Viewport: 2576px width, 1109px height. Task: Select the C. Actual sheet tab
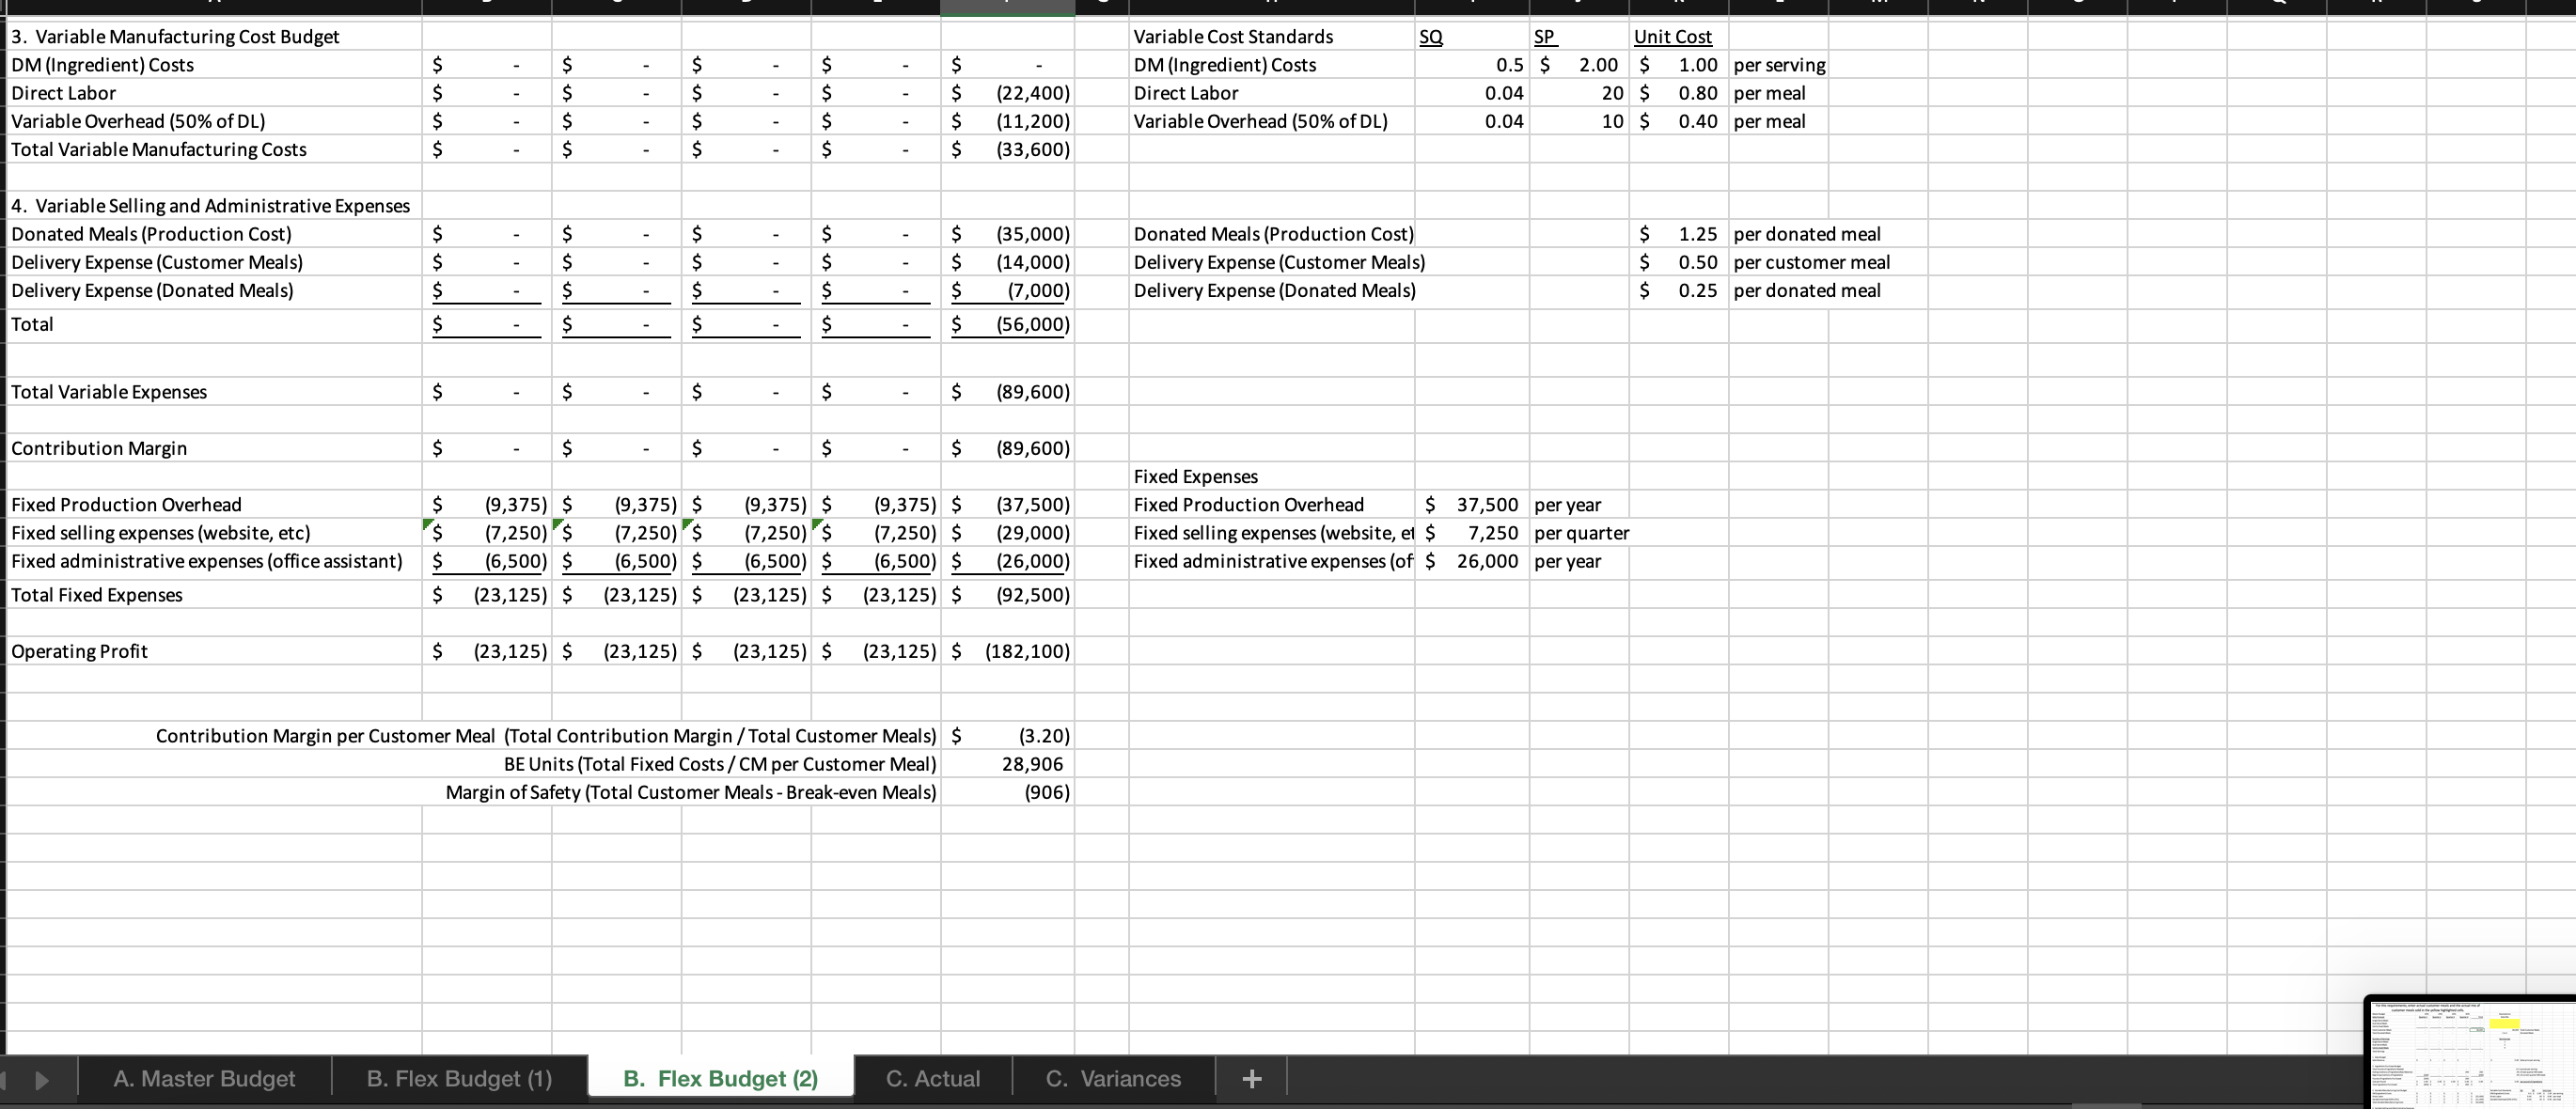coord(932,1078)
